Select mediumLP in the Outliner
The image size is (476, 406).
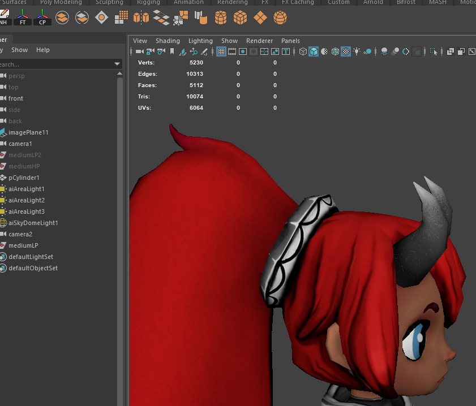[x=23, y=245]
